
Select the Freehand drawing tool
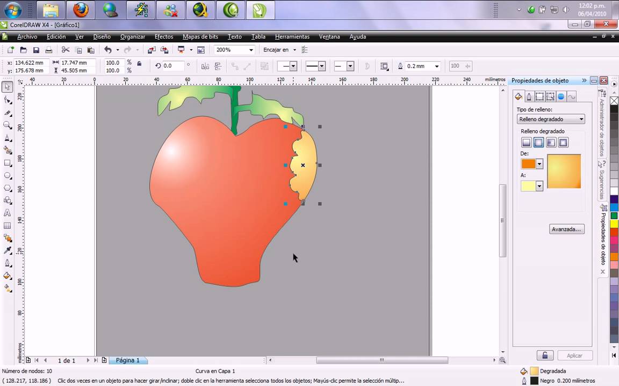pyautogui.click(x=8, y=138)
